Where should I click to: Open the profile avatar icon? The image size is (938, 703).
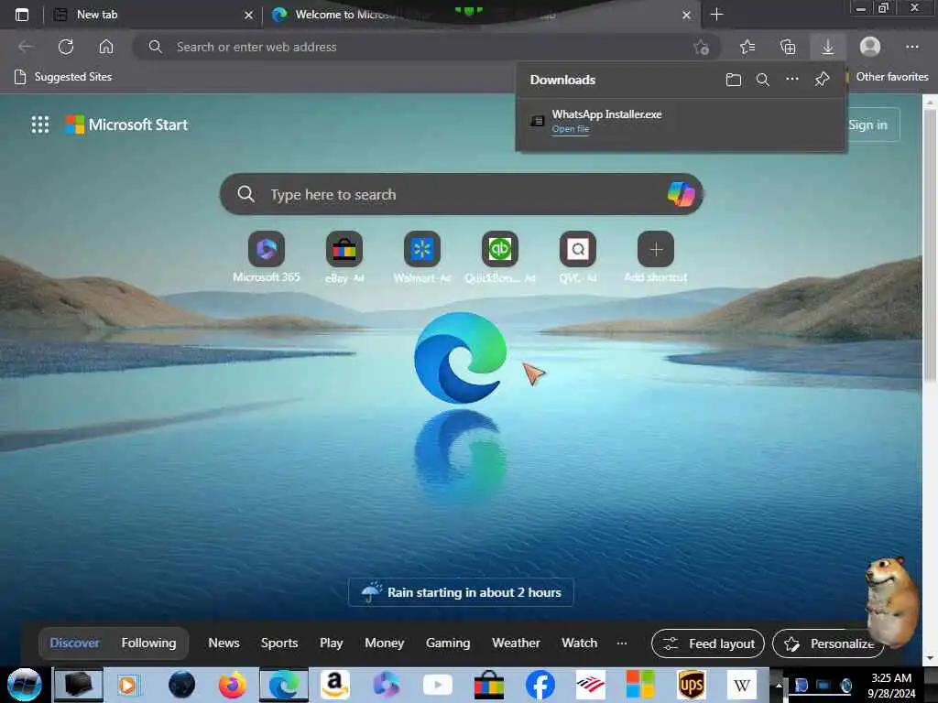coord(870,47)
